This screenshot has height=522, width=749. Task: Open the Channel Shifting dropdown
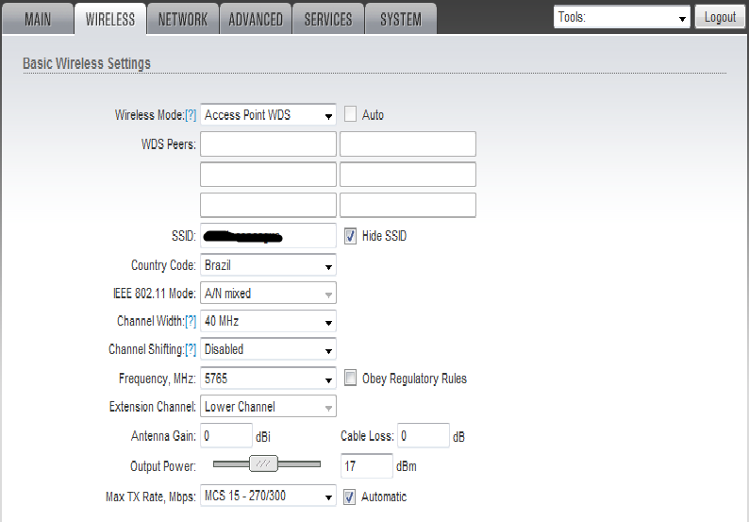click(x=268, y=349)
